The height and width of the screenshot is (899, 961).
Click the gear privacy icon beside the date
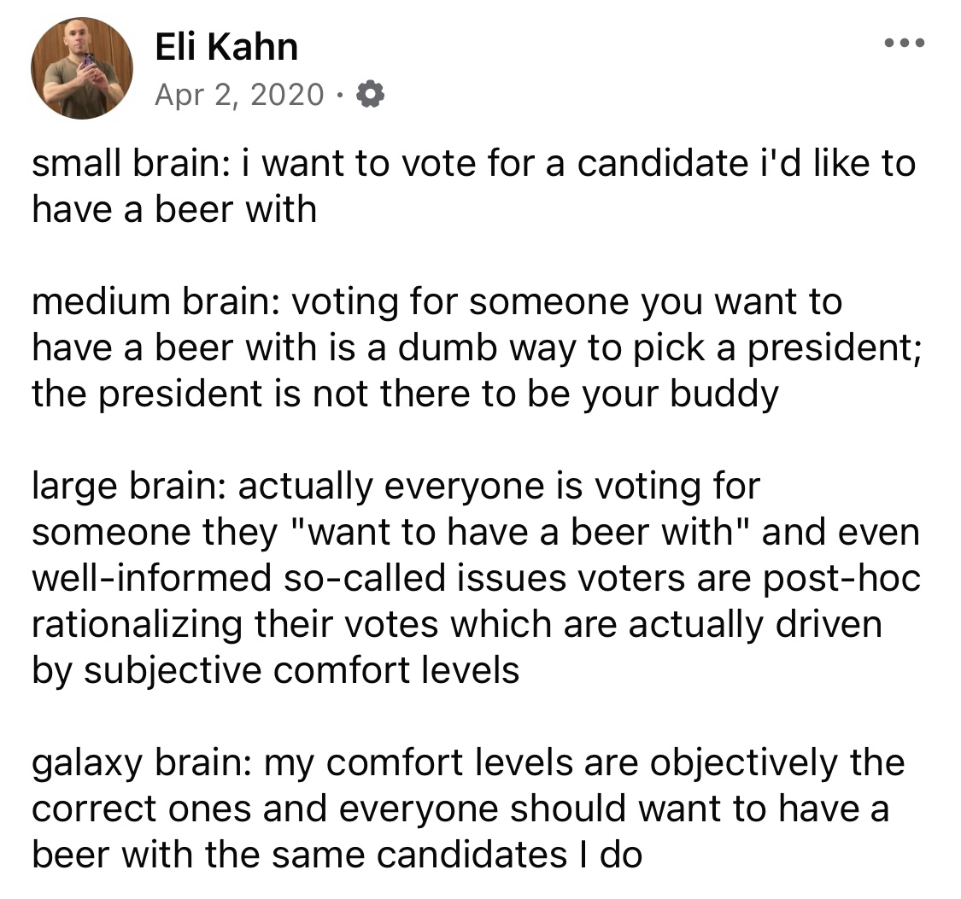[x=368, y=94]
